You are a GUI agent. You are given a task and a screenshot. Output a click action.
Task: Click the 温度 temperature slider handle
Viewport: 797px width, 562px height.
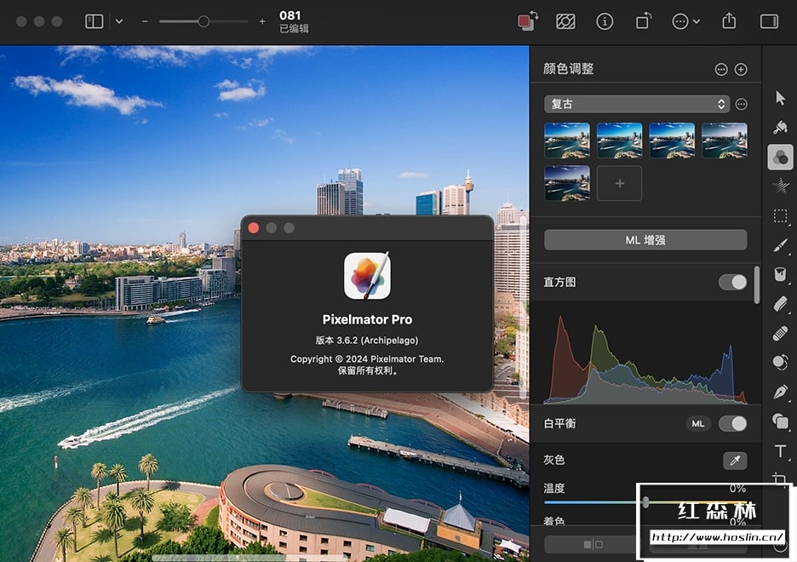[645, 502]
